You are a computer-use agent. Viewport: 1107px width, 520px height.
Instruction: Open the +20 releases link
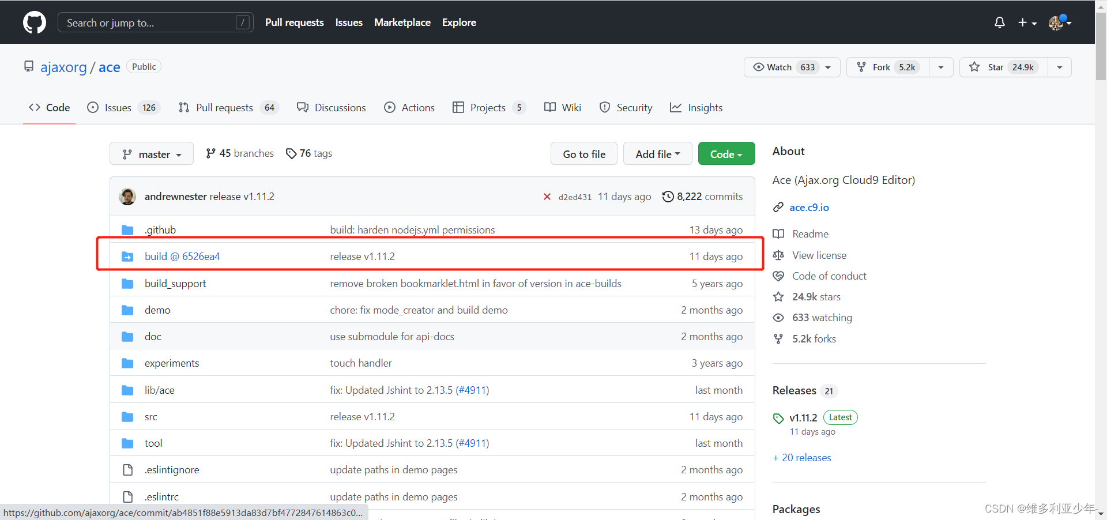[x=801, y=457]
